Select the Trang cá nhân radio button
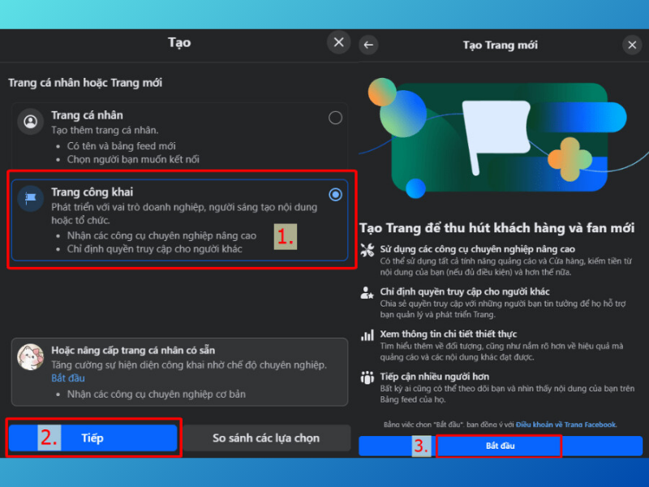 click(335, 118)
